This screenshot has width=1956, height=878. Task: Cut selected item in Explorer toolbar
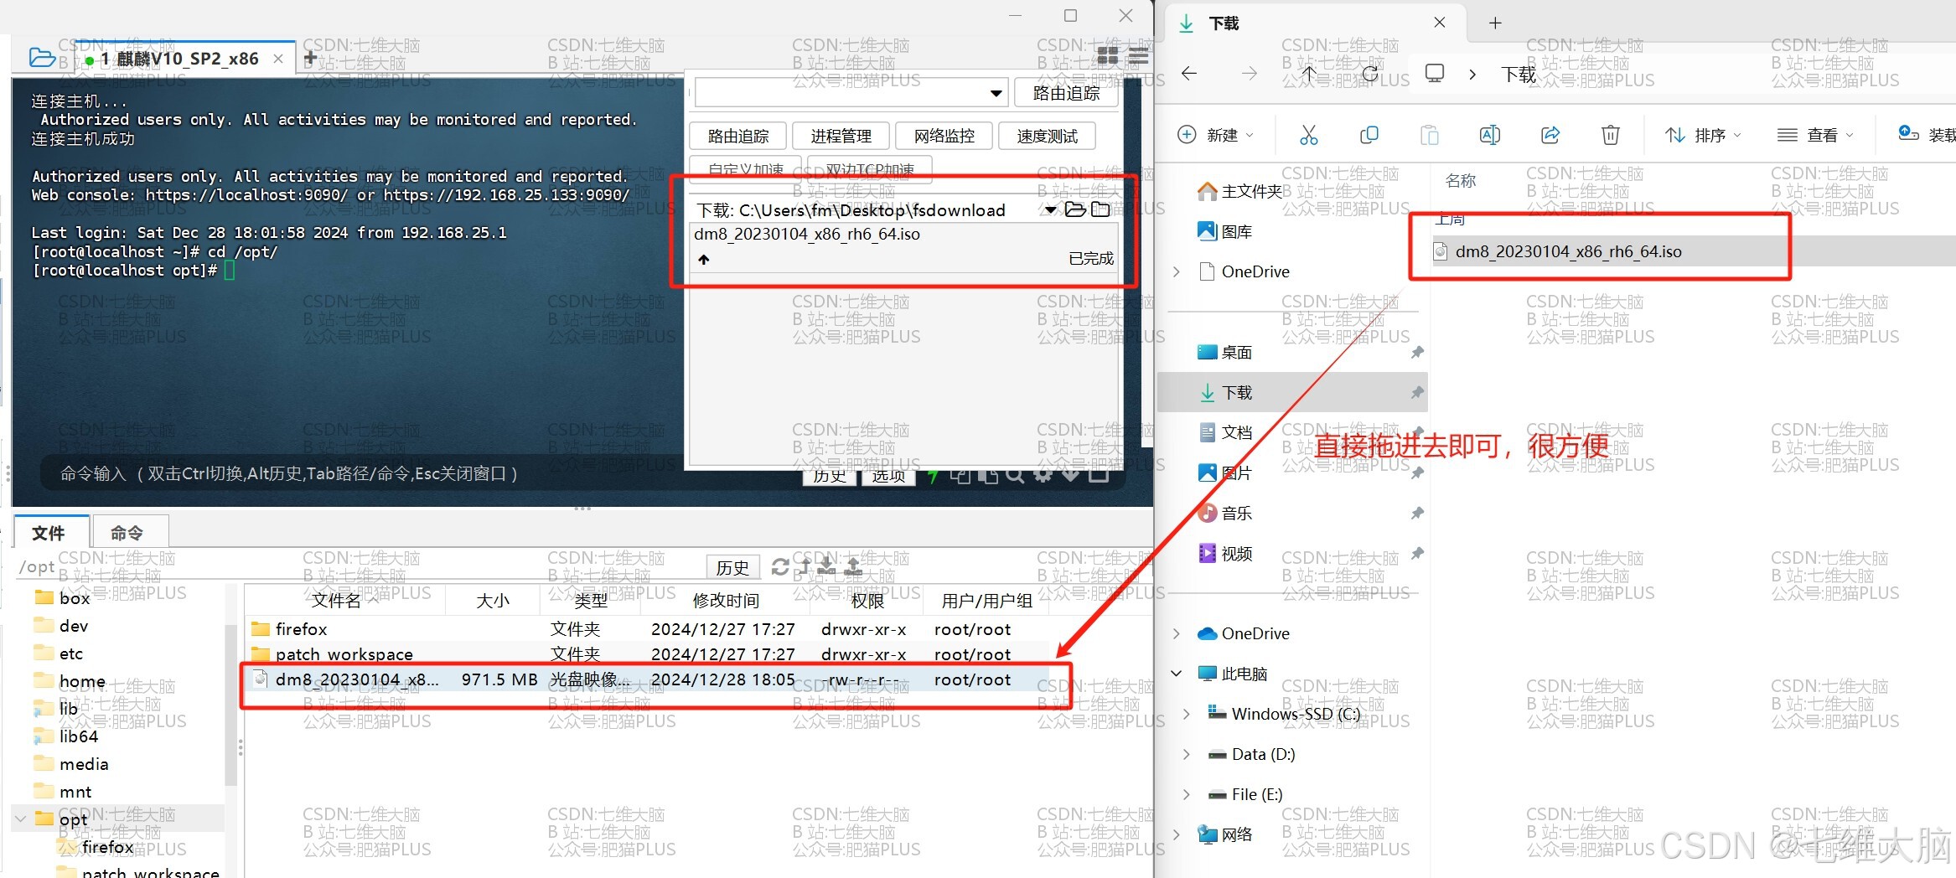1308,135
